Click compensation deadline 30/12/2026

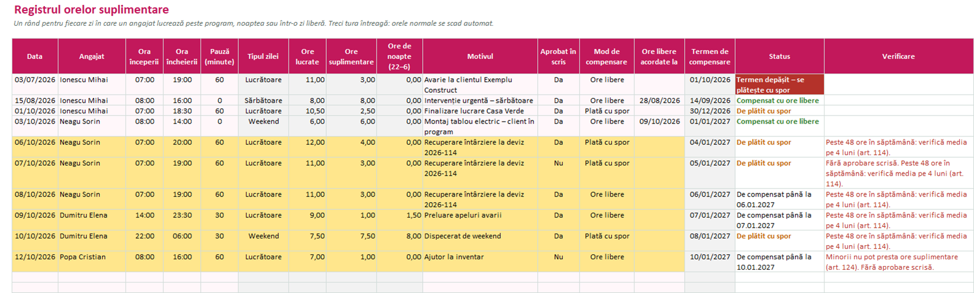tap(710, 111)
